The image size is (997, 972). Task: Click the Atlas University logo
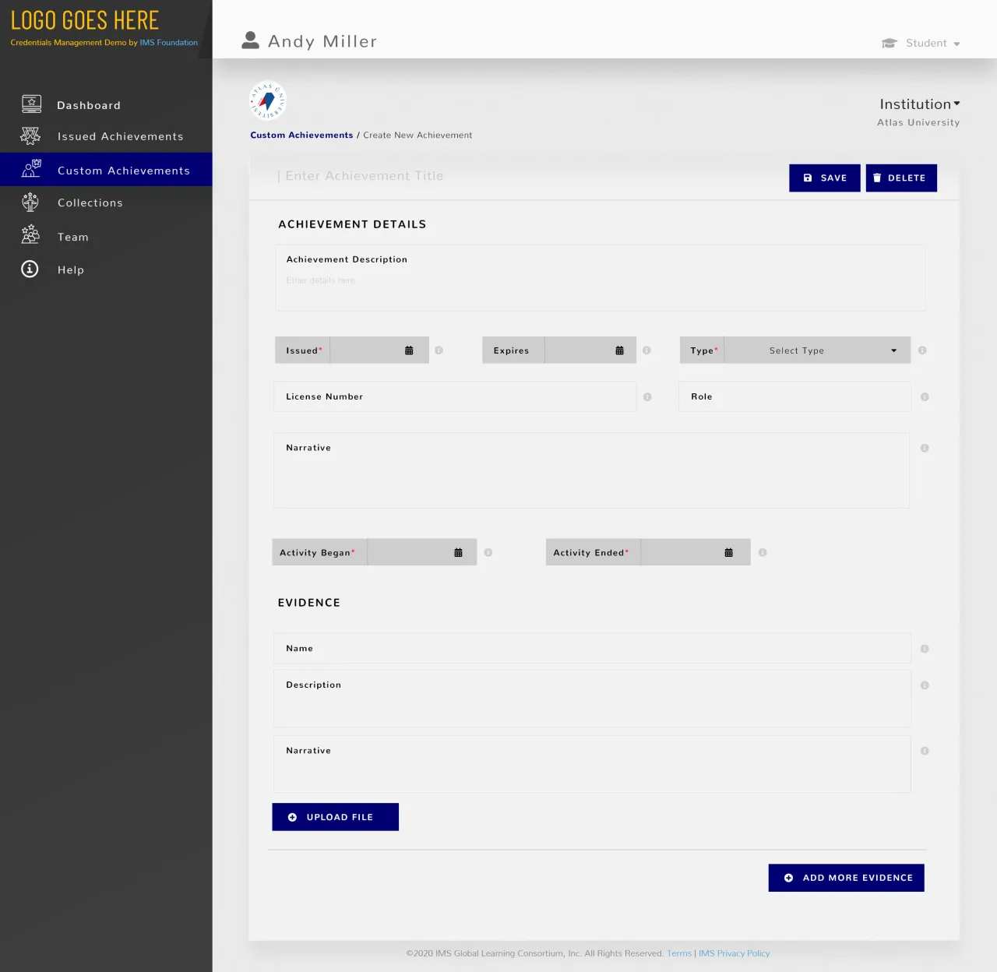pos(268,100)
